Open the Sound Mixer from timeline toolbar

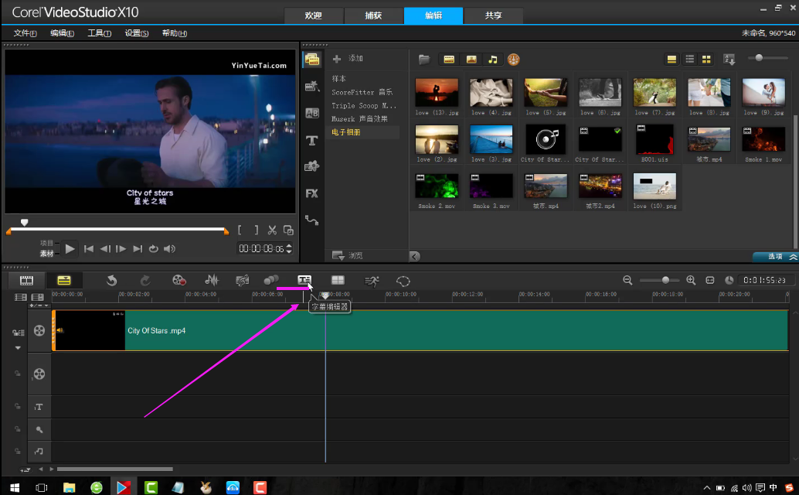point(211,280)
